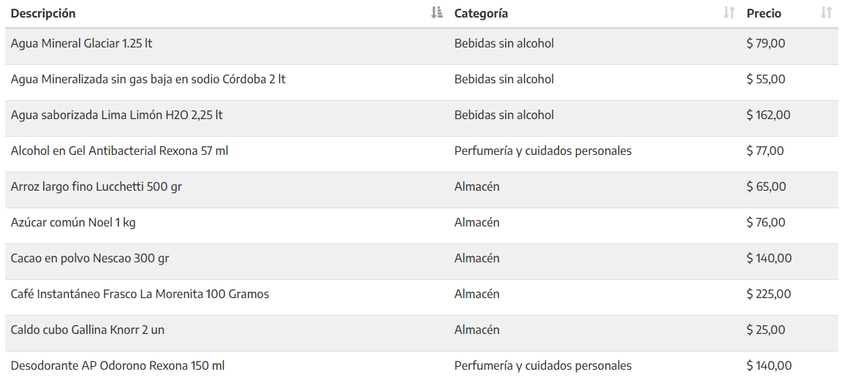
Task: Sort table by Precio header text
Action: coord(764,14)
